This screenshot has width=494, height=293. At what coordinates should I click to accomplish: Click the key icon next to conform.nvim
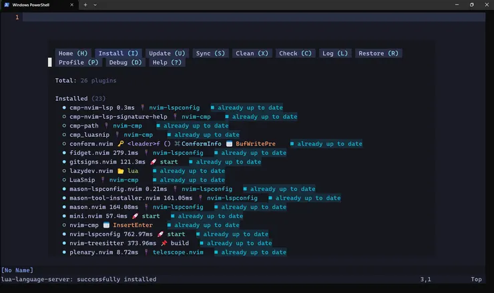(121, 143)
